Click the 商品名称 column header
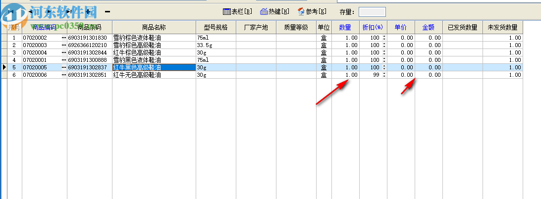Image resolution: width=541 pixels, height=199 pixels. (x=154, y=28)
